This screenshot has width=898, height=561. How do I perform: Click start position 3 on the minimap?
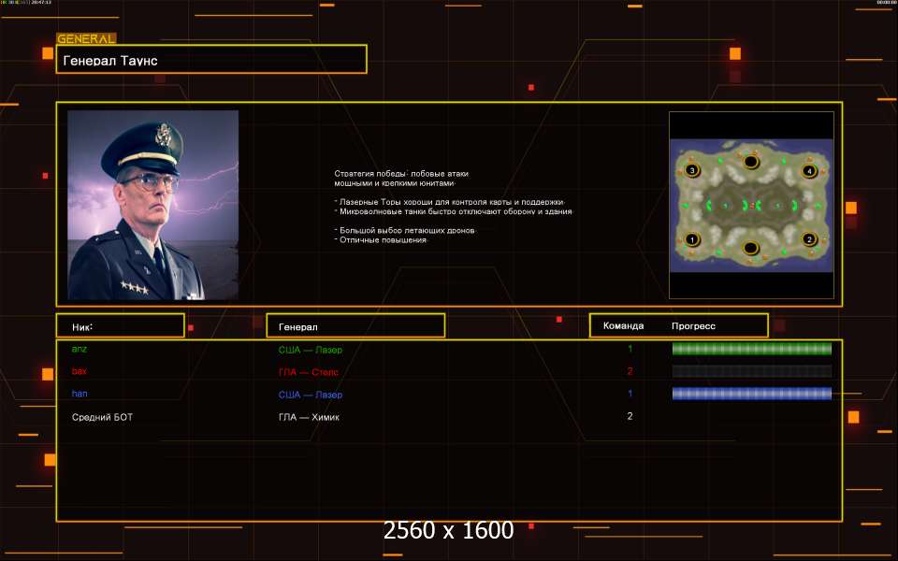pyautogui.click(x=692, y=171)
